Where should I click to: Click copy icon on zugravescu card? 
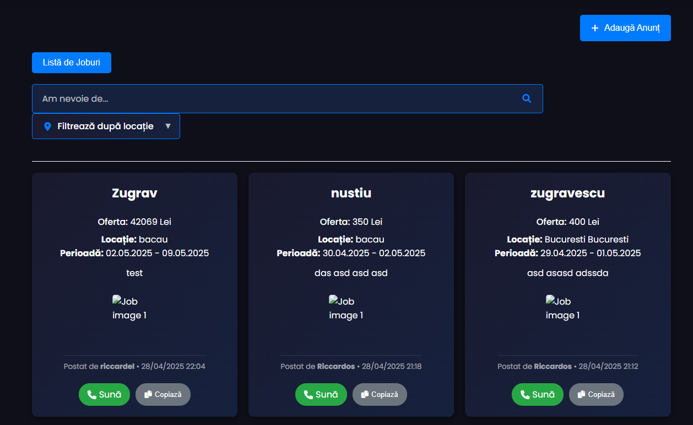tap(581, 395)
